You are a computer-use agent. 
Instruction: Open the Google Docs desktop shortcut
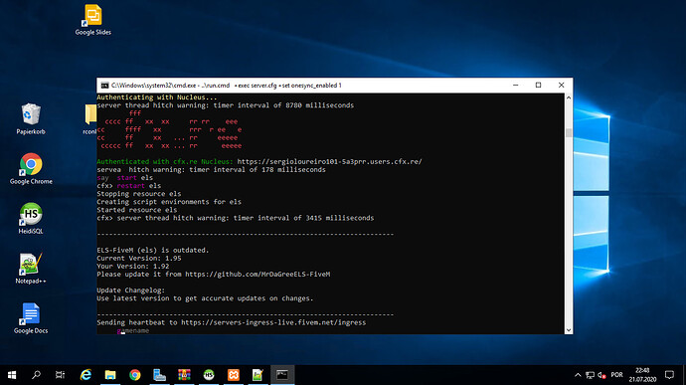(x=31, y=318)
